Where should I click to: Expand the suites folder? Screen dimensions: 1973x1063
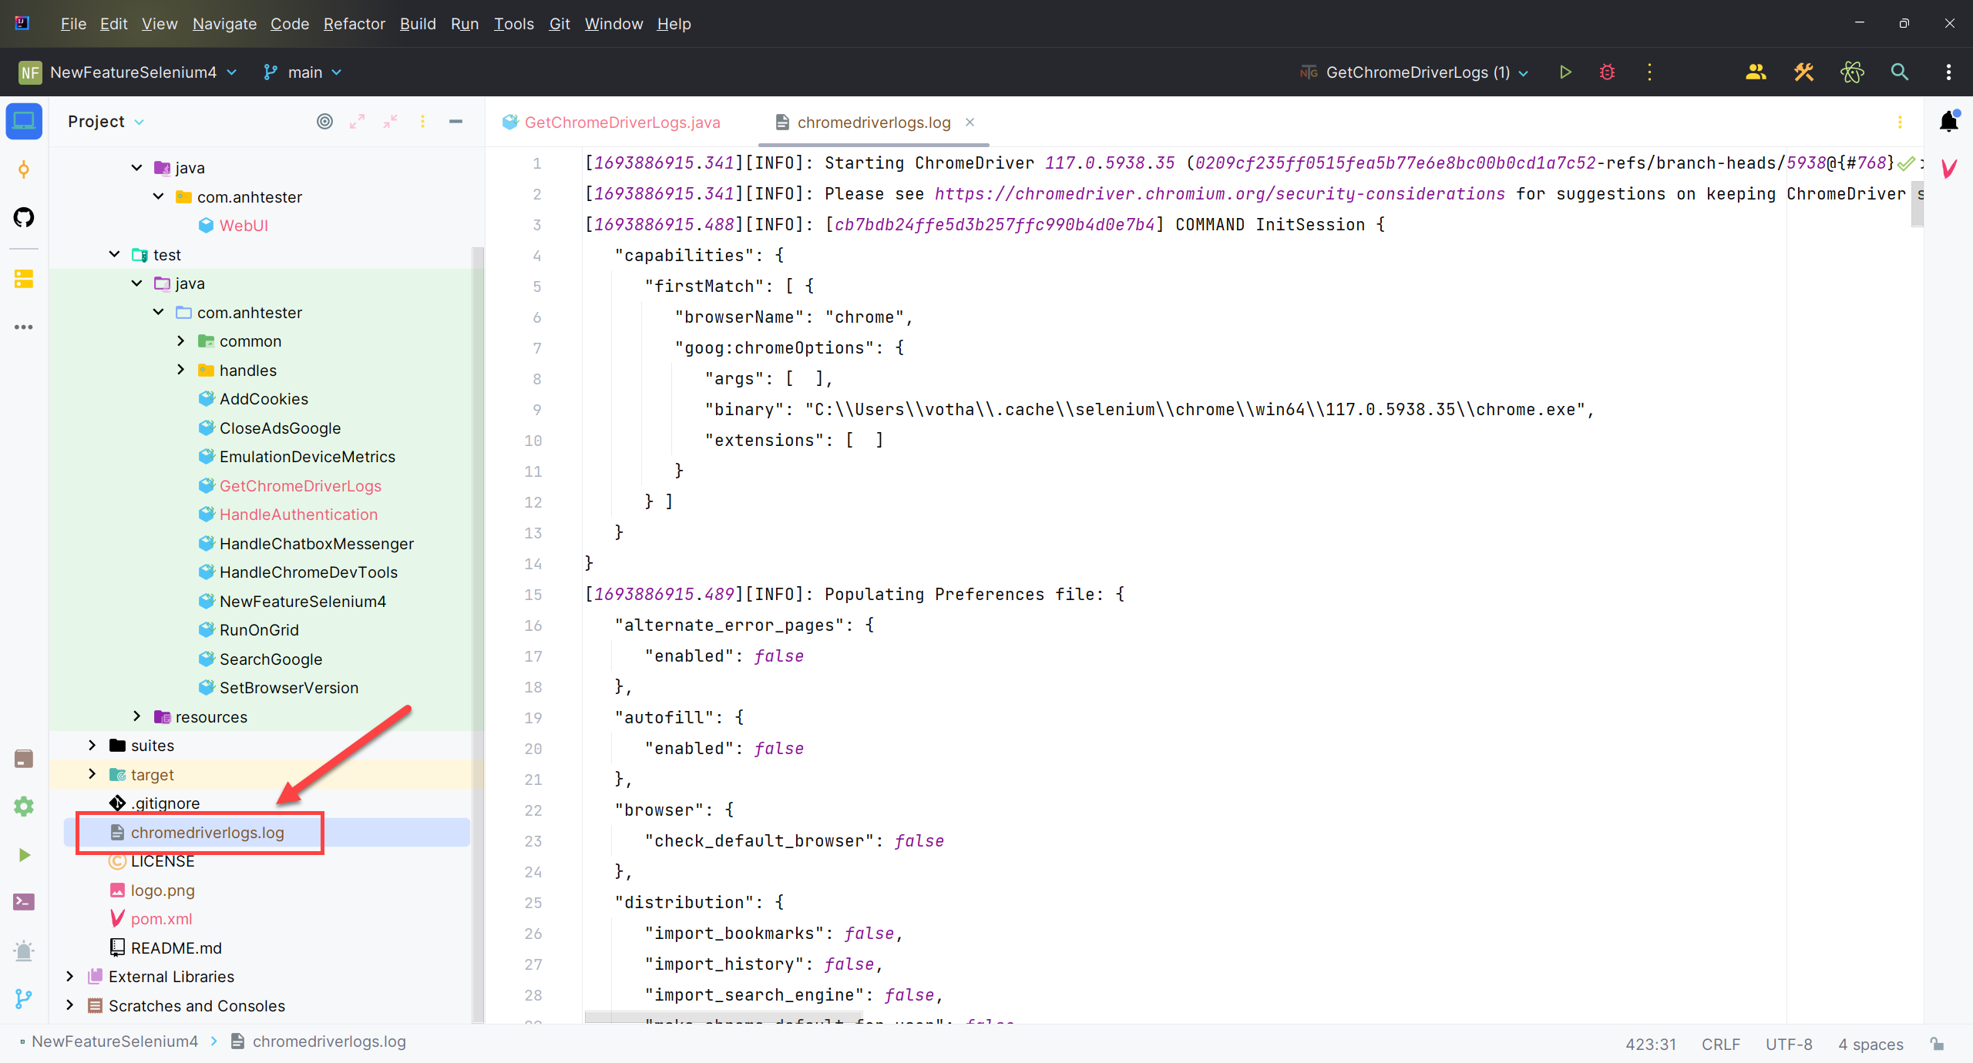click(x=92, y=746)
